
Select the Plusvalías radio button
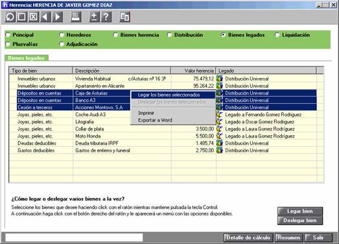pos(8,44)
